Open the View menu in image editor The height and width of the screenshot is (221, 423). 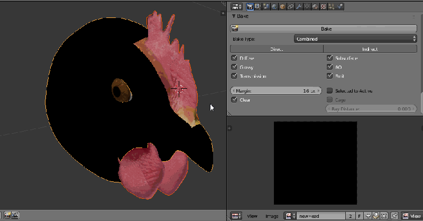pos(252,216)
